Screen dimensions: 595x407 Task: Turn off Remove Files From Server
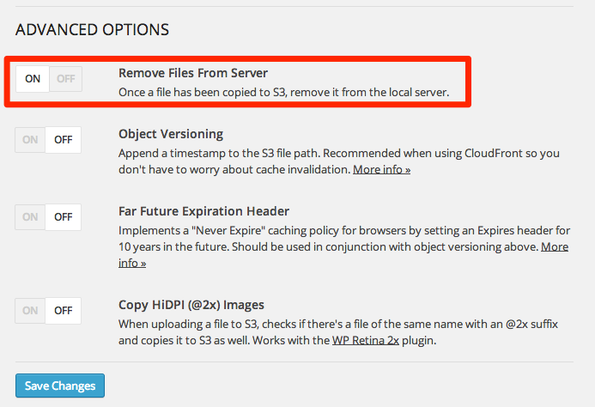pyautogui.click(x=65, y=79)
